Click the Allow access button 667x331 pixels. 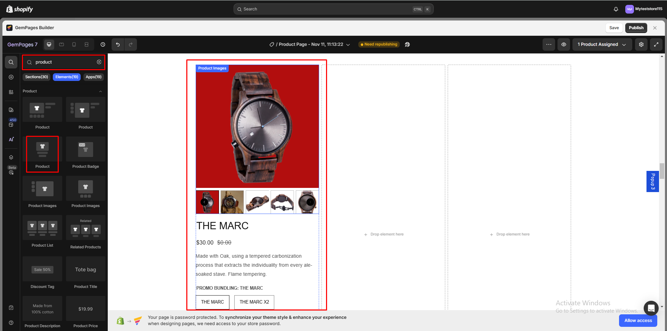click(x=638, y=321)
